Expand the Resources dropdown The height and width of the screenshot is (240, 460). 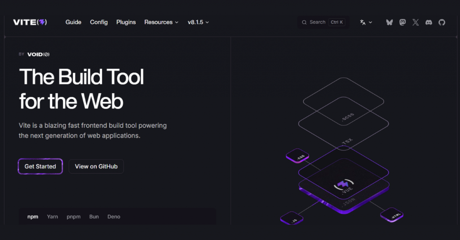coord(161,22)
